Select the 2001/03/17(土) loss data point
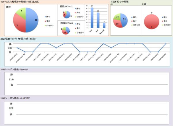 point(33,52)
